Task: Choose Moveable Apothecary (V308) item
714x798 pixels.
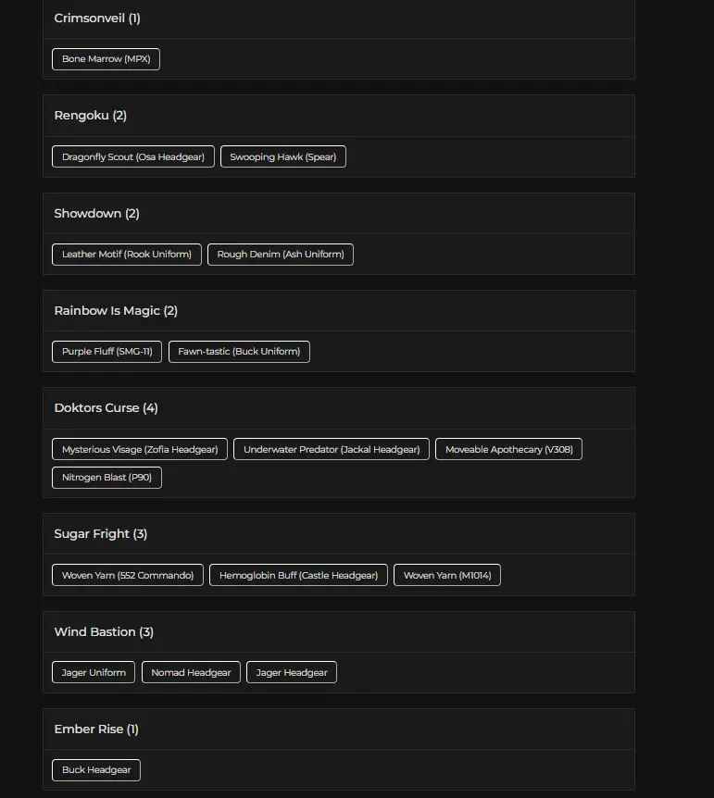Action: point(508,449)
